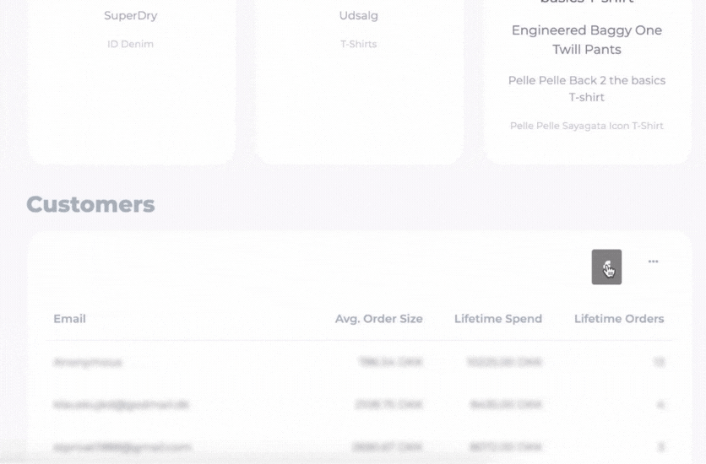Viewport: 706px width, 464px height.
Task: Select the SuperDry brand entry
Action: tap(130, 15)
